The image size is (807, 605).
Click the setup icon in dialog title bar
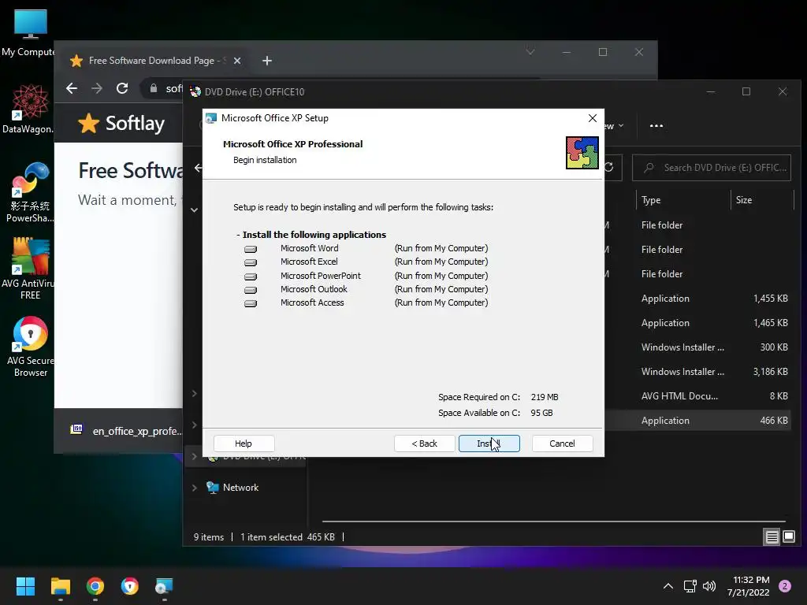[x=211, y=118]
